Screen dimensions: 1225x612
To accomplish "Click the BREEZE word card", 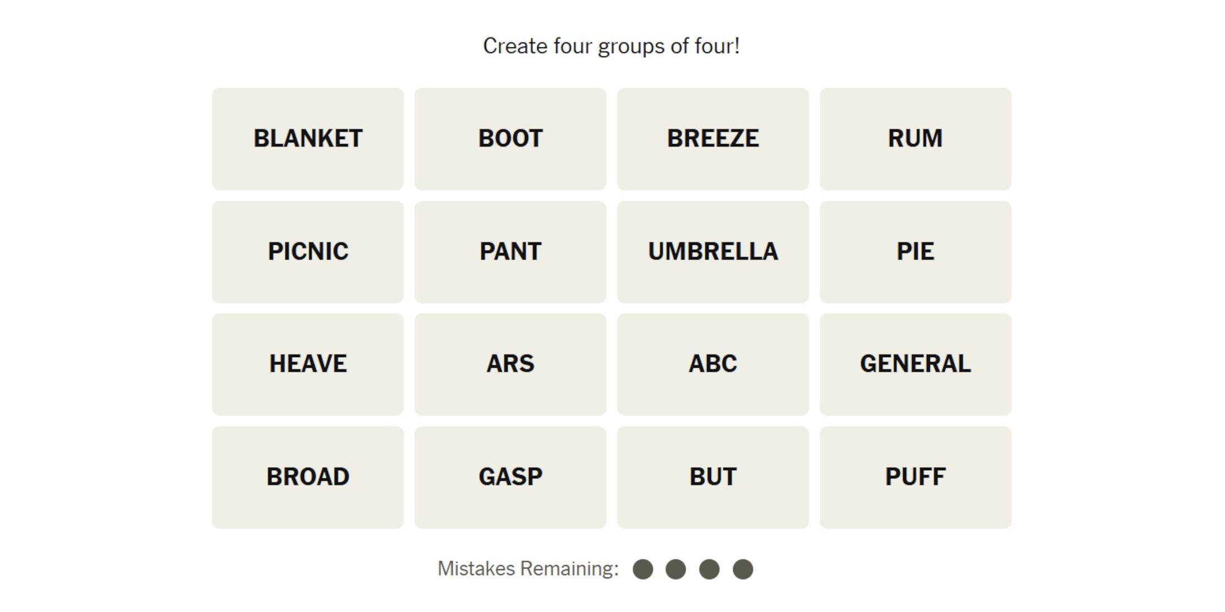I will pos(713,138).
